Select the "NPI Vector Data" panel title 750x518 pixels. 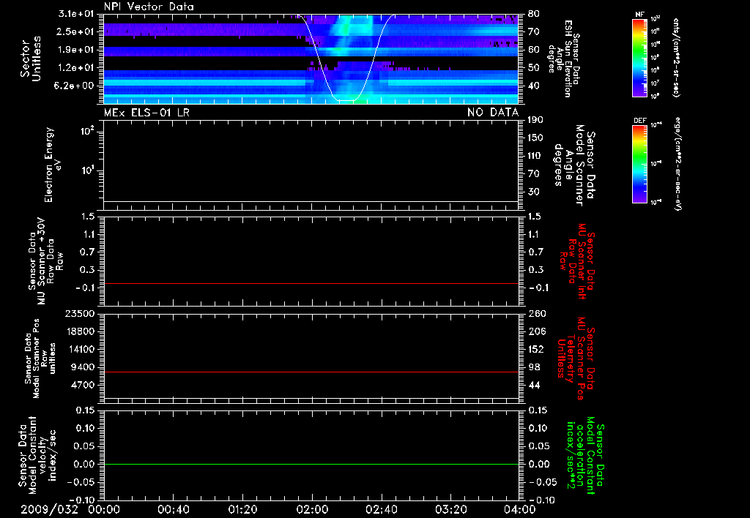149,7
